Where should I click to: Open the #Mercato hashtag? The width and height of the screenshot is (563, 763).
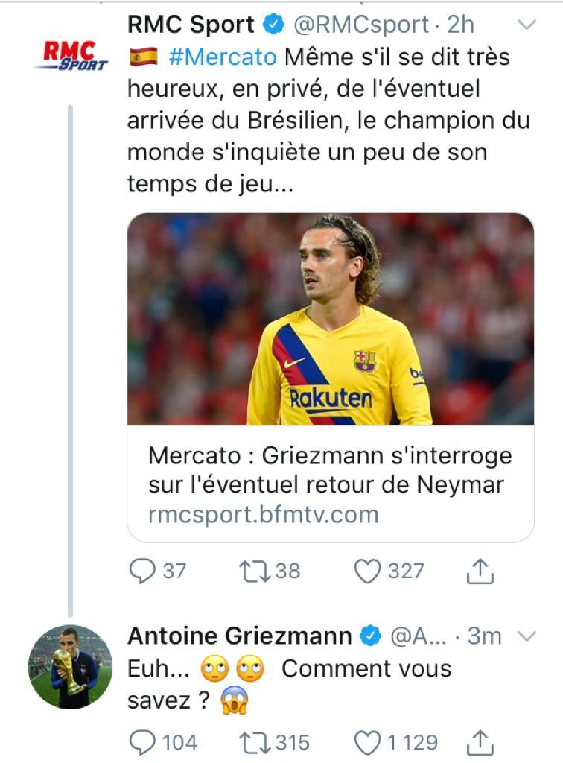[223, 57]
